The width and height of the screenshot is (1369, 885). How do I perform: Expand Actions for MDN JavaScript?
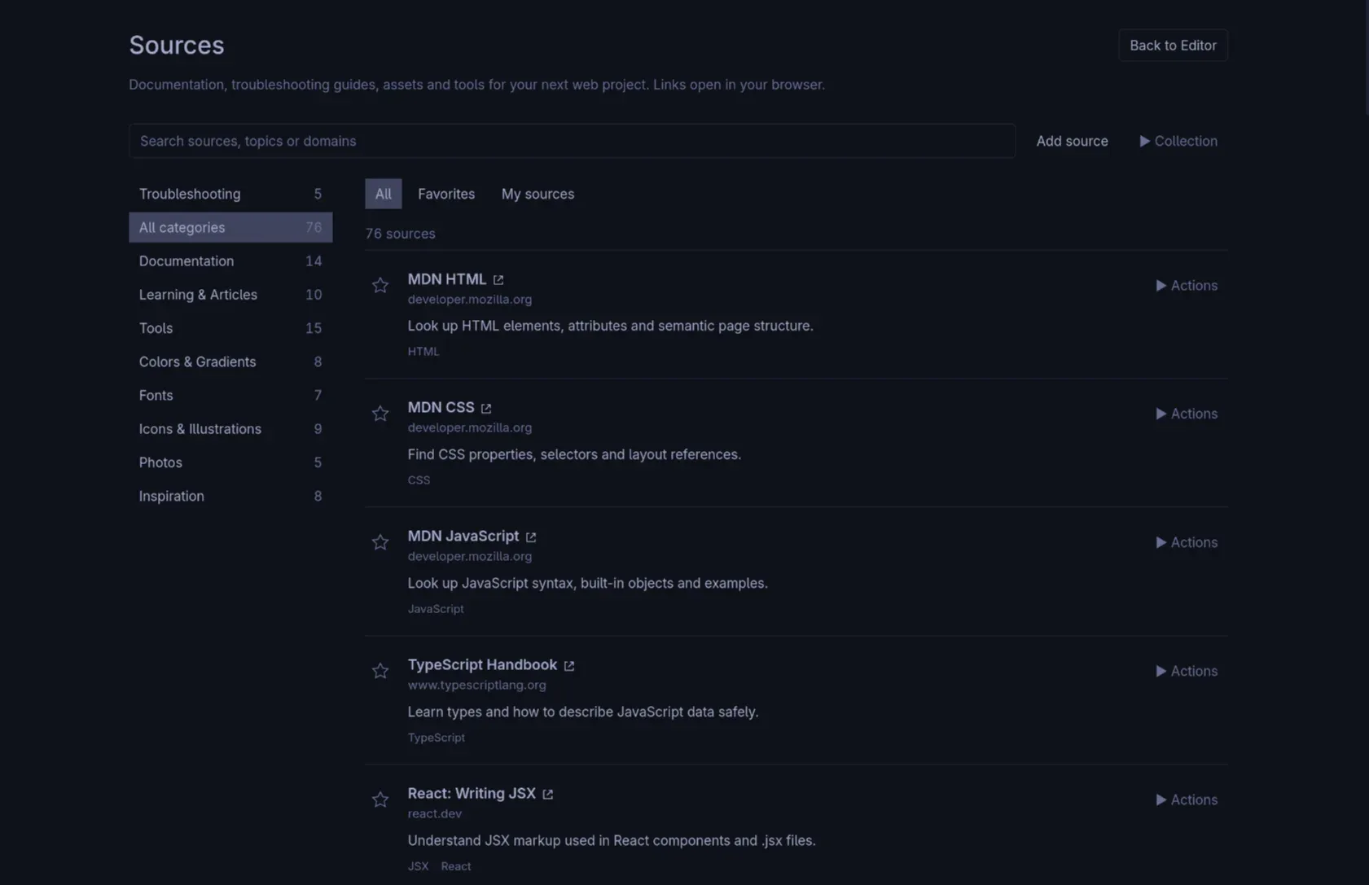point(1187,542)
